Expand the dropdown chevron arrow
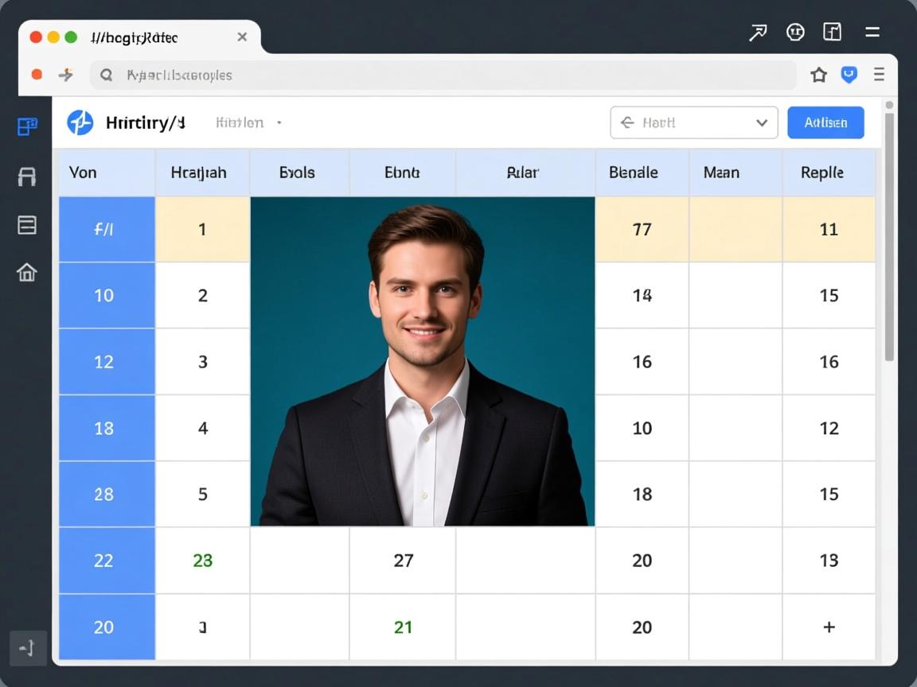The height and width of the screenshot is (687, 917). [x=762, y=122]
